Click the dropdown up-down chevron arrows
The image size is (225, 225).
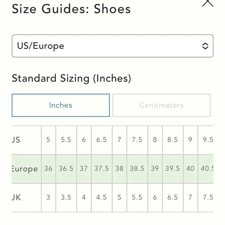tap(205, 46)
